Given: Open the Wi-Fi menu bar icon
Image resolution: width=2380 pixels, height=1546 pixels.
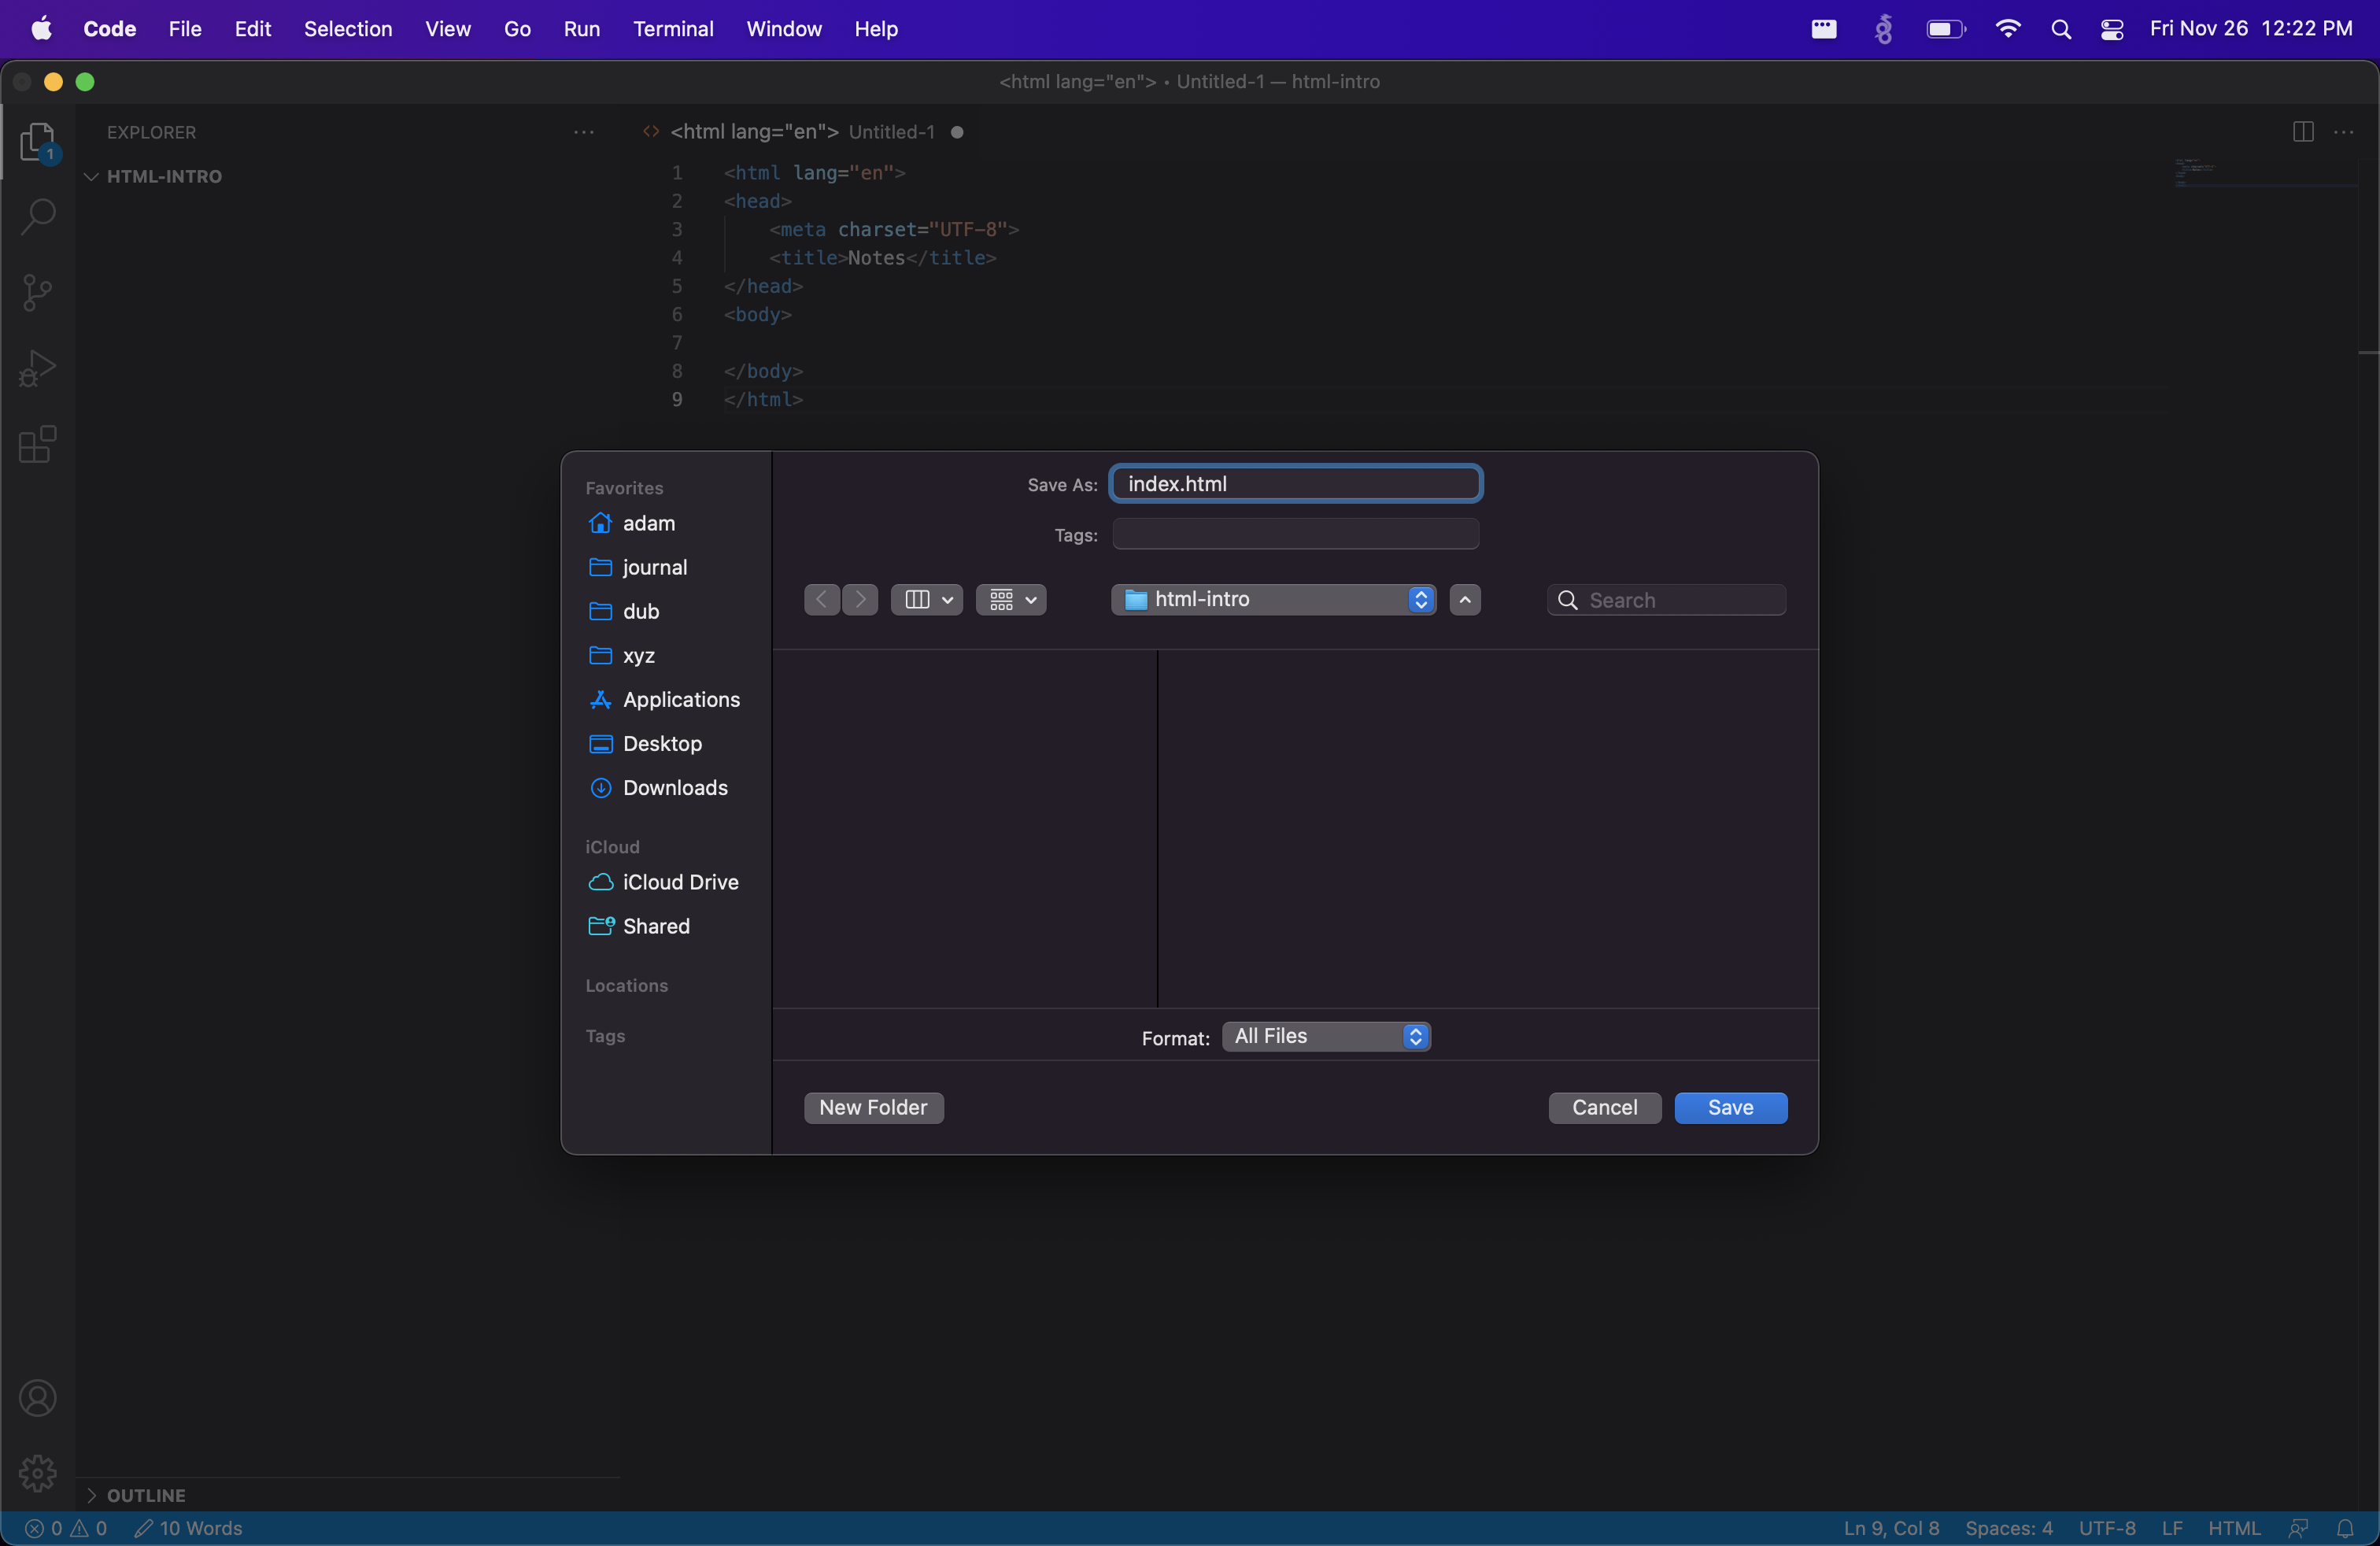Looking at the screenshot, I should (x=2007, y=29).
